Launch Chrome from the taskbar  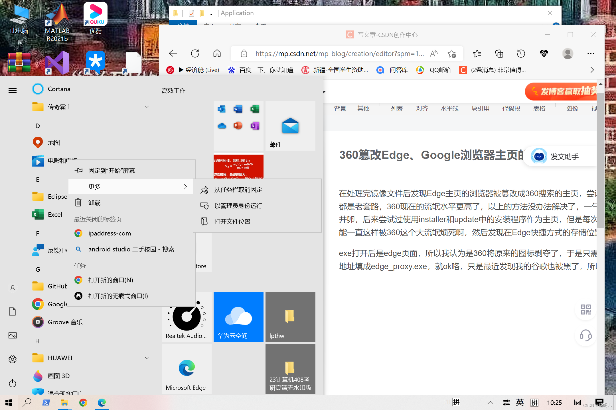click(x=83, y=402)
